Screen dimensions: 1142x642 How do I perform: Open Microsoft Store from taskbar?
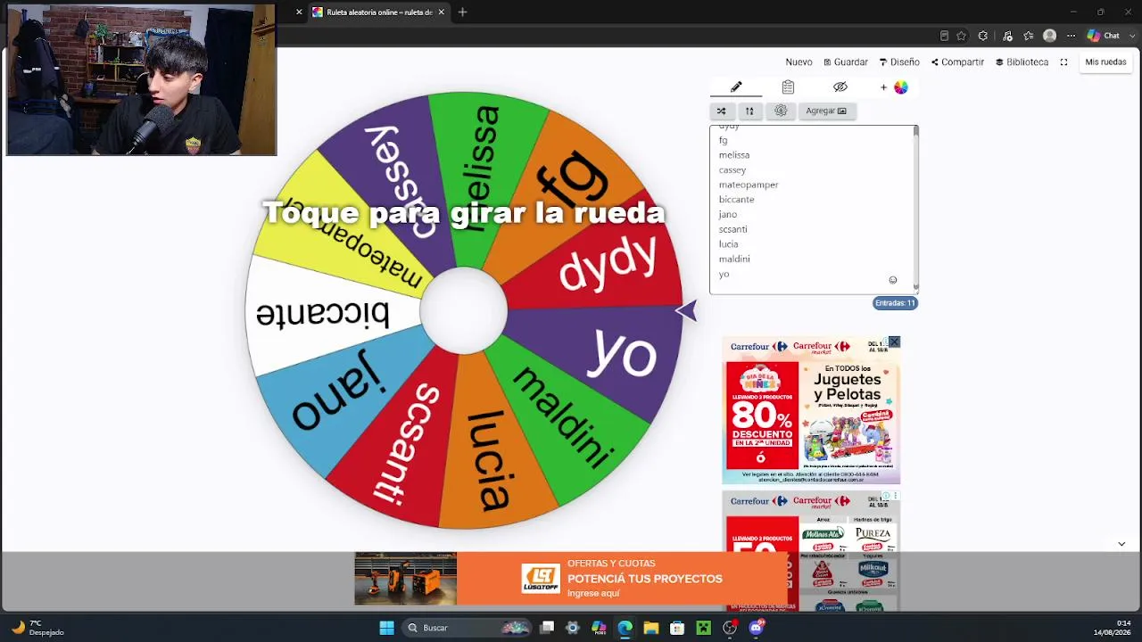677,628
